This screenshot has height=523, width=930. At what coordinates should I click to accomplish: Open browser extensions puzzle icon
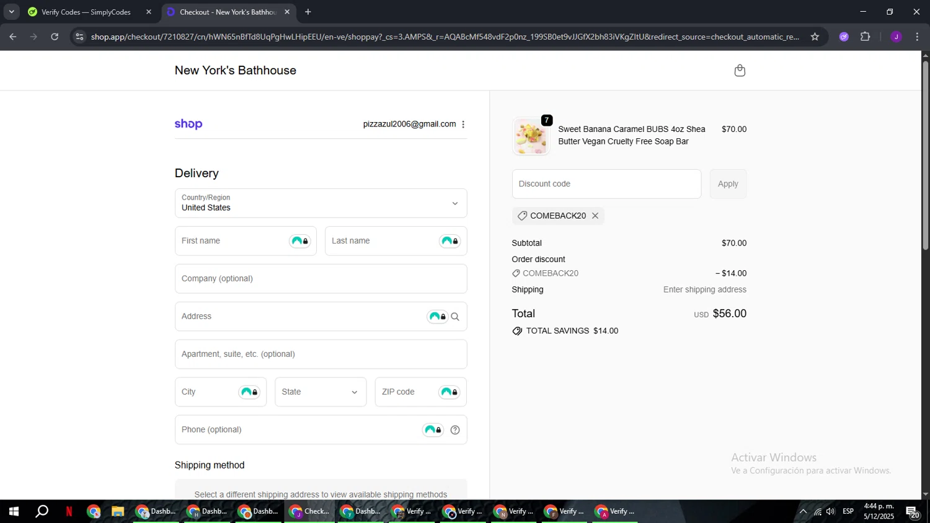click(866, 37)
